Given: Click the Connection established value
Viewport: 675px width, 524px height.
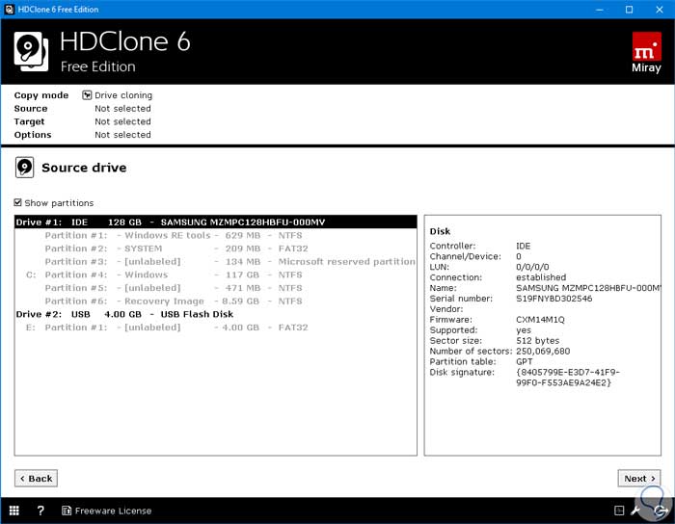Looking at the screenshot, I should click(x=541, y=277).
